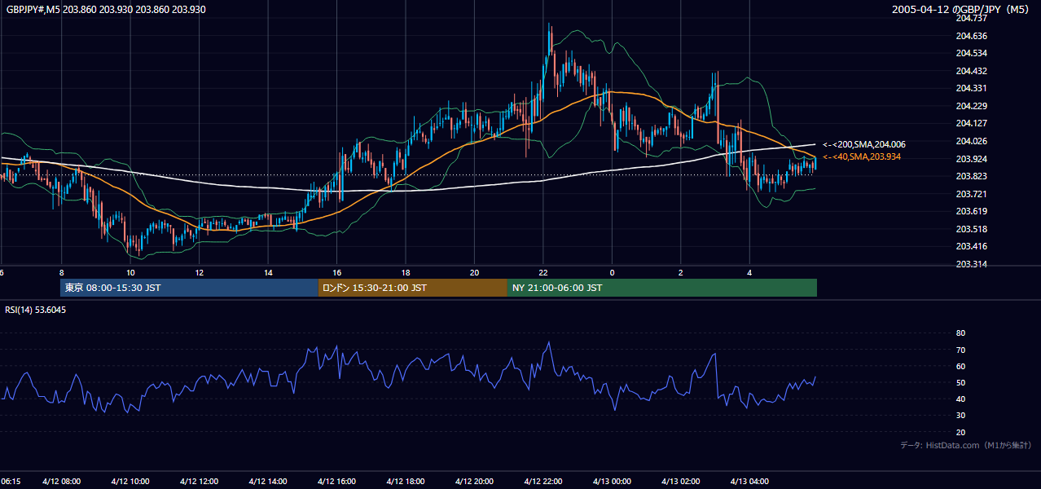The height and width of the screenshot is (489, 1041).
Task: Click price axis value 204.636
Action: tap(971, 36)
